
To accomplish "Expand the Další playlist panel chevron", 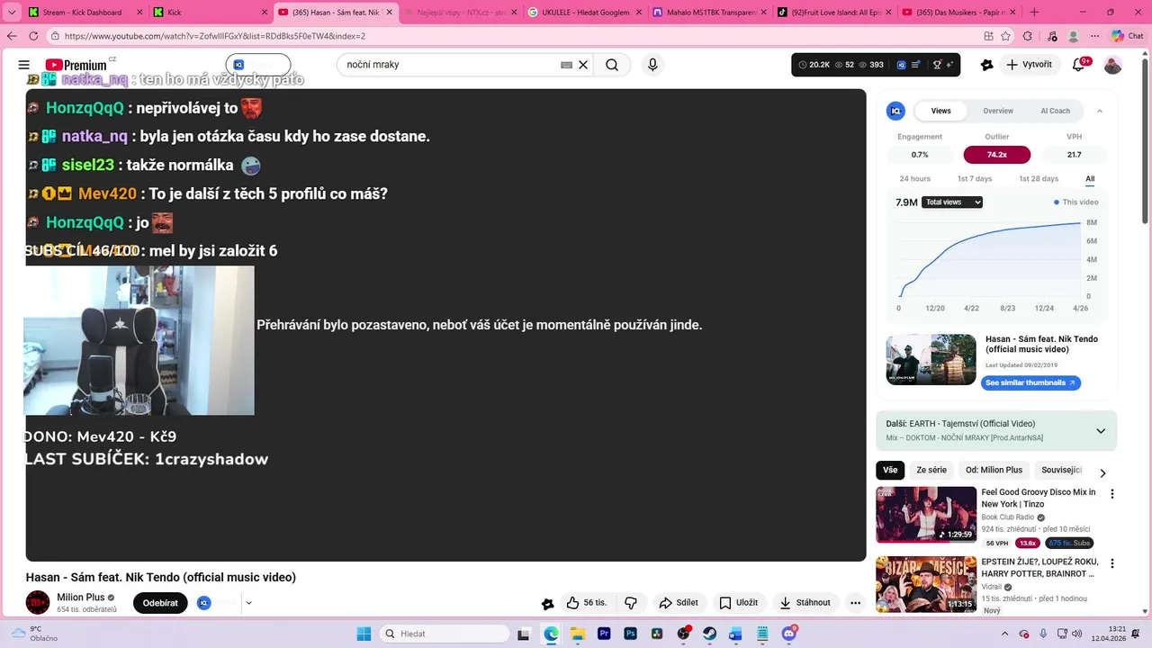I will click(1100, 431).
